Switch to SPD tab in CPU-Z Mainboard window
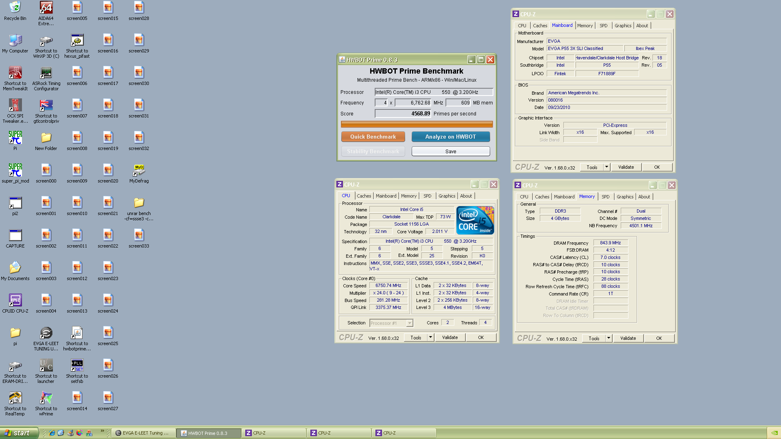The image size is (781, 439). 604,26
